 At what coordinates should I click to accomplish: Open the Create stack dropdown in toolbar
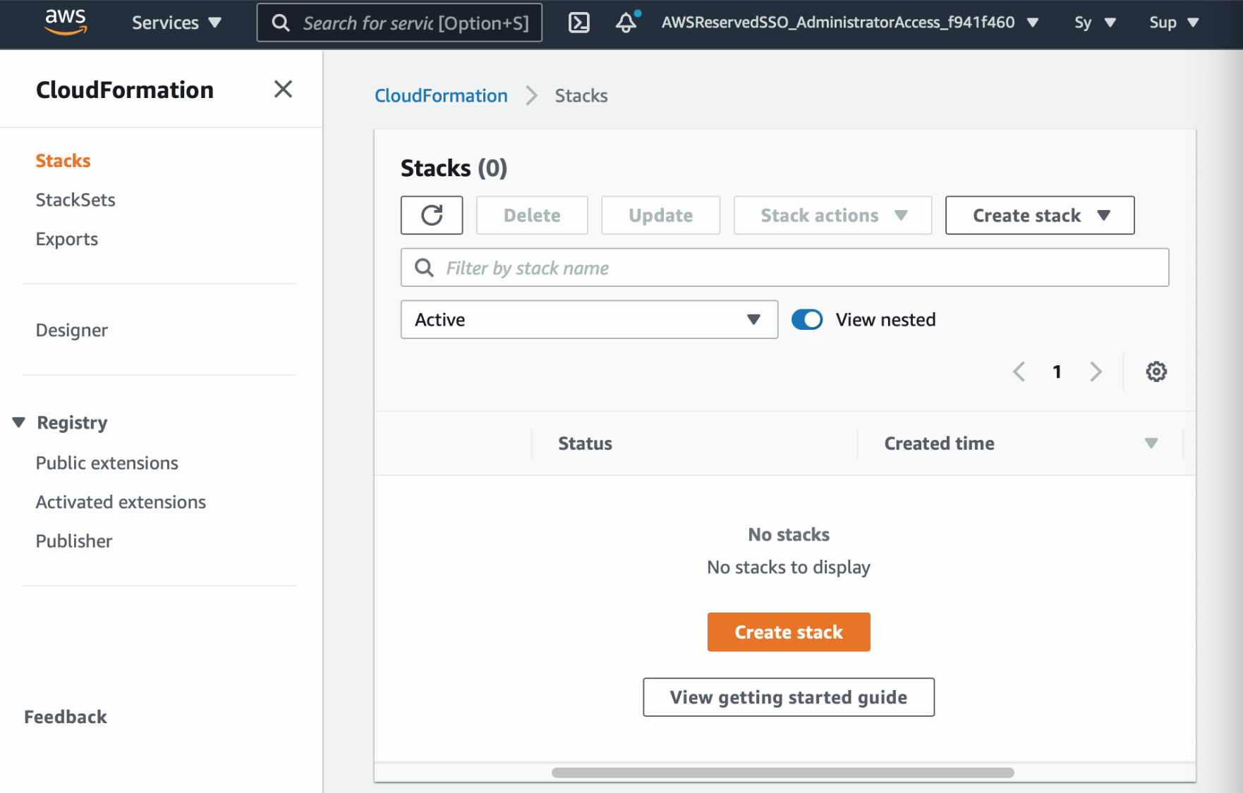[x=1040, y=215]
